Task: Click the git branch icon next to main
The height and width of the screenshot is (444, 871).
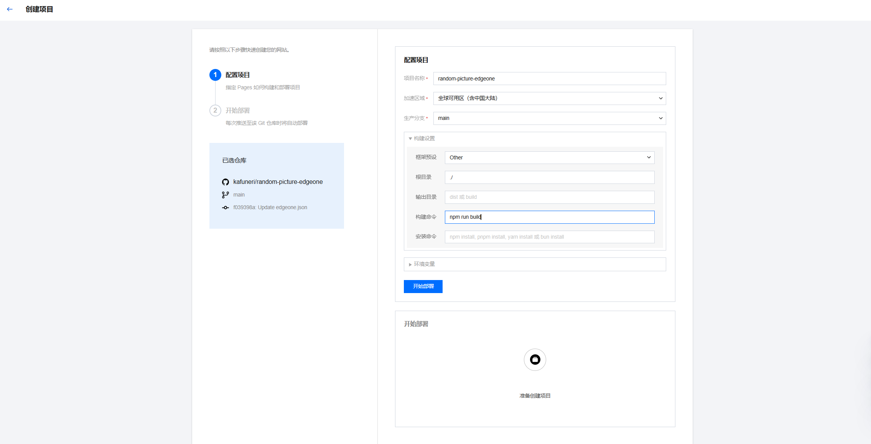Action: pos(226,195)
